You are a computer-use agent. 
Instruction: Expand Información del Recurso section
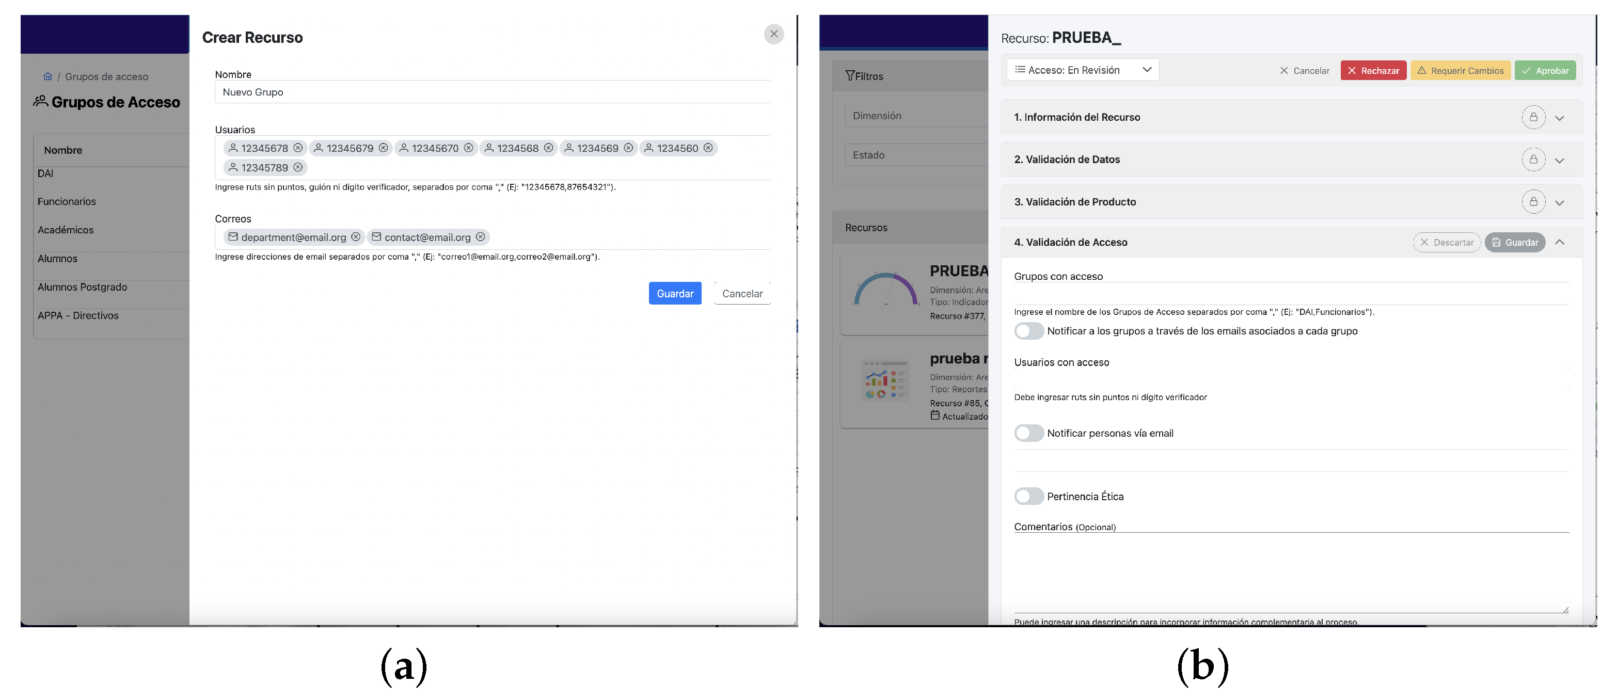[1559, 118]
